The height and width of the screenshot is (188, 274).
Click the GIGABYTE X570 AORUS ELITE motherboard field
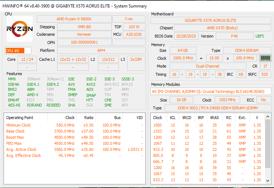[x=210, y=20]
